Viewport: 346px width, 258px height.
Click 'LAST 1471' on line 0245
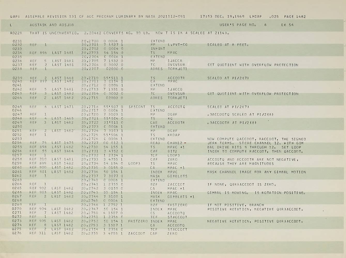(63, 107)
